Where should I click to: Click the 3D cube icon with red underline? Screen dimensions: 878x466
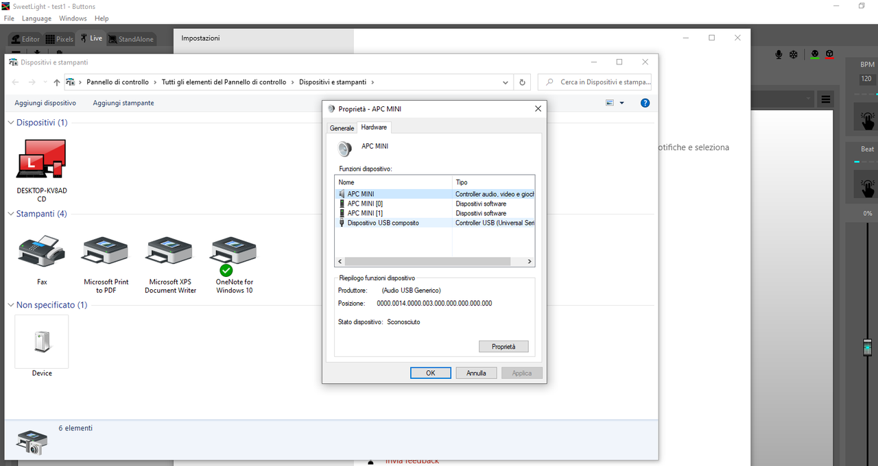(x=829, y=55)
